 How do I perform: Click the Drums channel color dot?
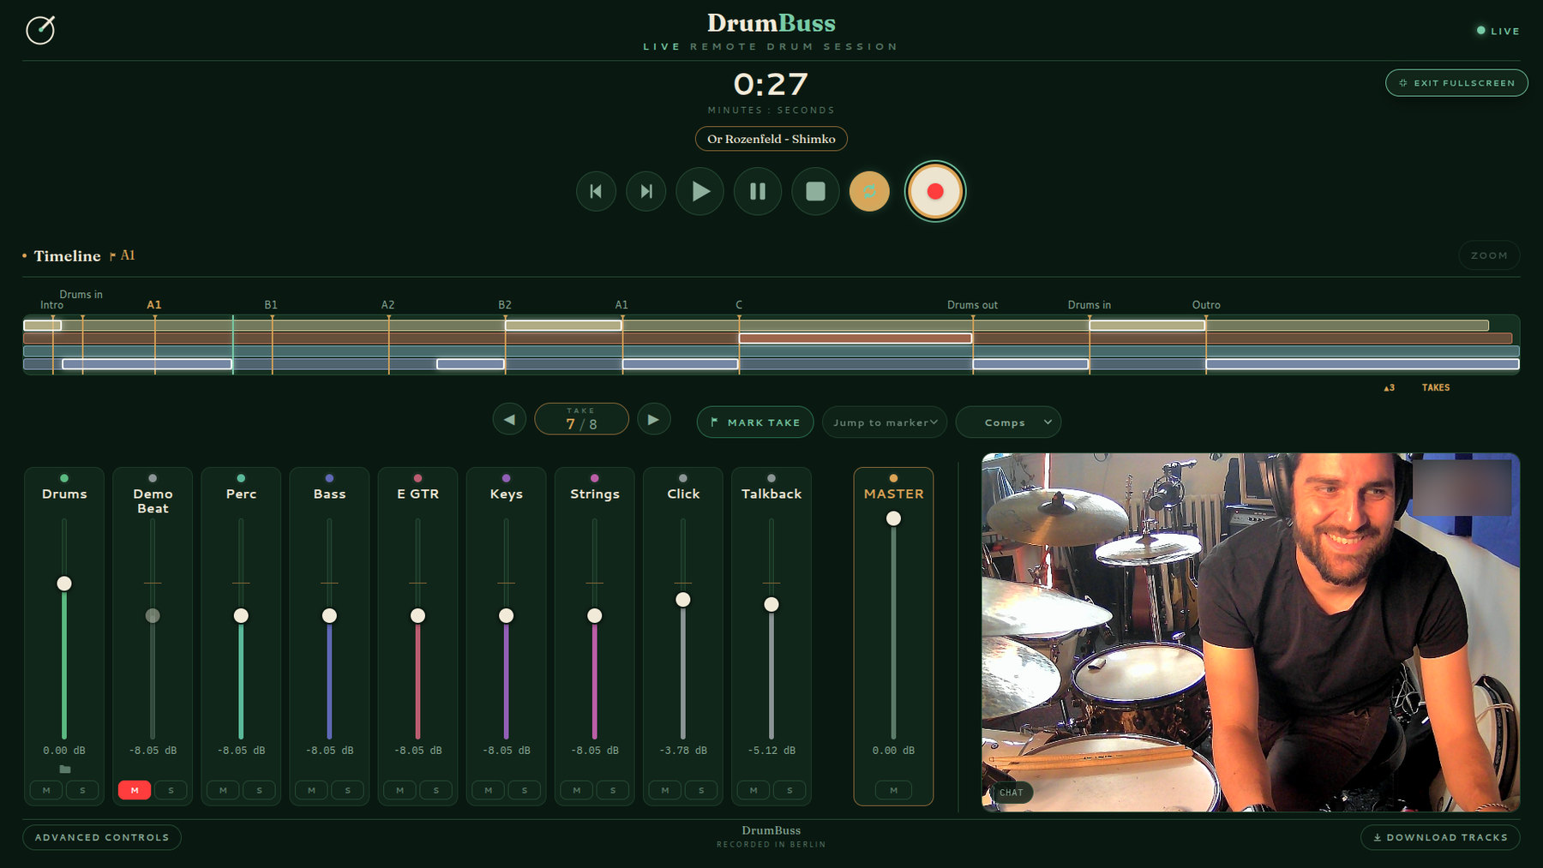(64, 478)
